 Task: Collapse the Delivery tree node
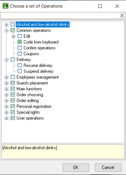click(x=6, y=60)
